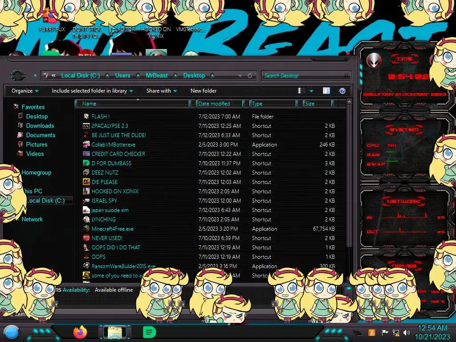Click the Alienware head widget icon
Image resolution: width=456 pixels, height=342 pixels.
pos(374,61)
